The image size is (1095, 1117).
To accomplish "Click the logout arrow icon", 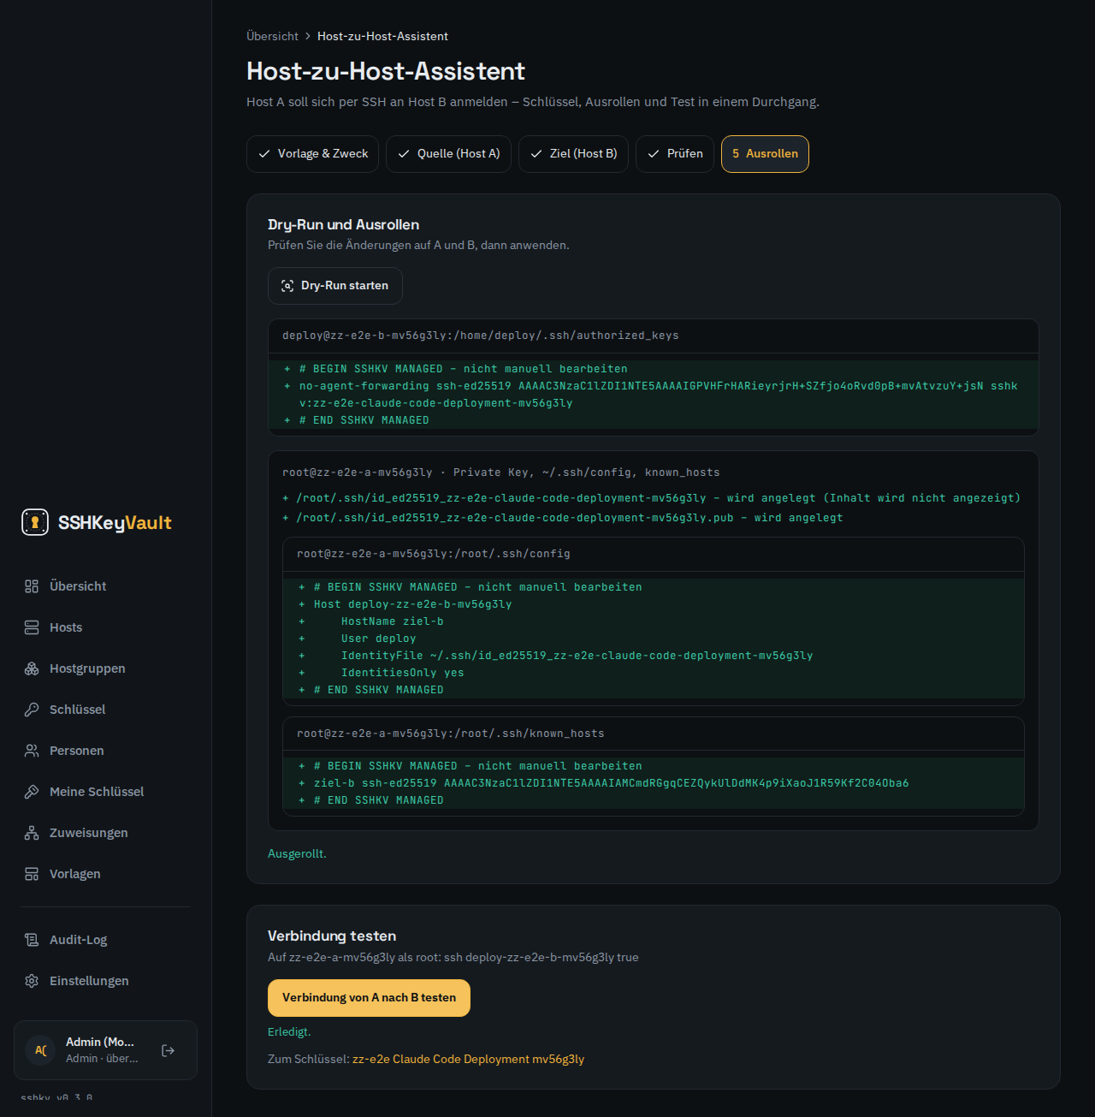I will [169, 1050].
